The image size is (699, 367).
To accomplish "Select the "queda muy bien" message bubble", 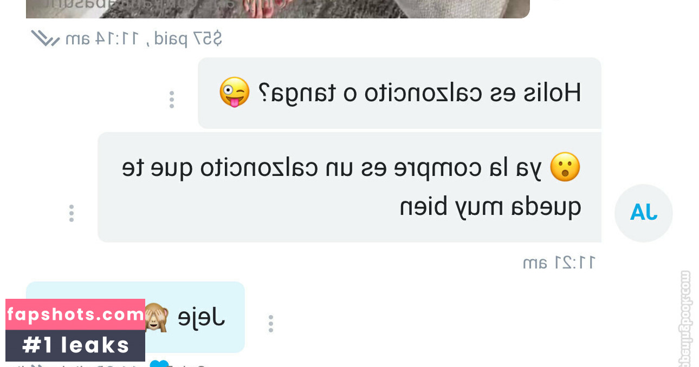I will 349,187.
